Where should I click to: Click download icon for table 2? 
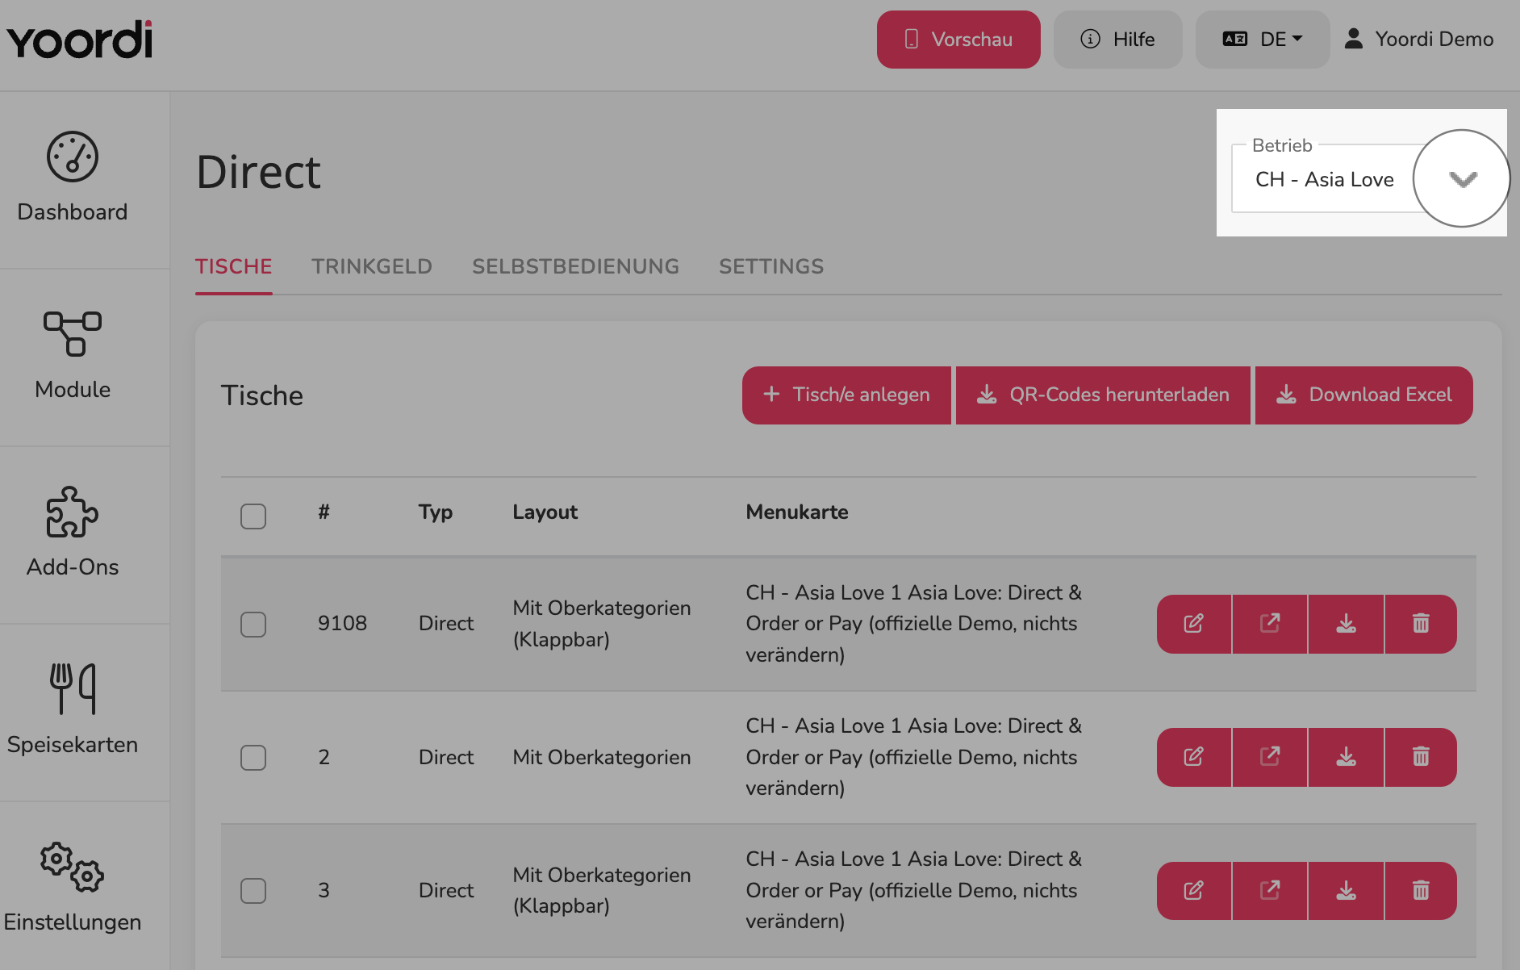point(1346,757)
